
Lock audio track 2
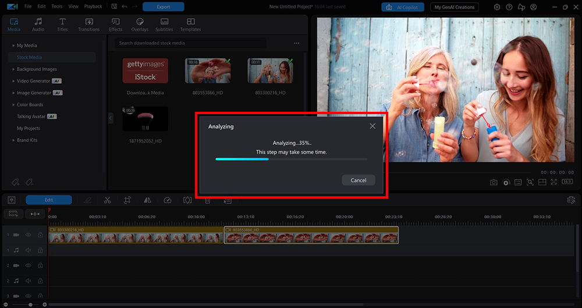point(40,281)
